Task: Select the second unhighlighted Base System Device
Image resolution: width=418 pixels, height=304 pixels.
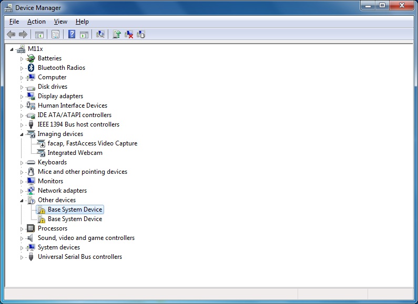Action: (x=75, y=219)
